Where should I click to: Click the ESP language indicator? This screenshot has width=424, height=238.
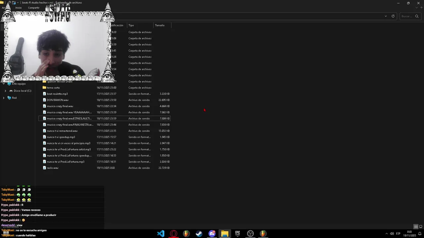coord(398,234)
